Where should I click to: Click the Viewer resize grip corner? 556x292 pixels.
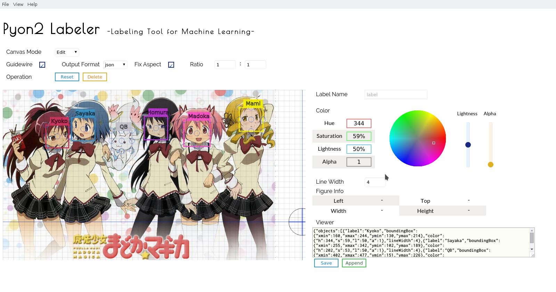pos(533,255)
